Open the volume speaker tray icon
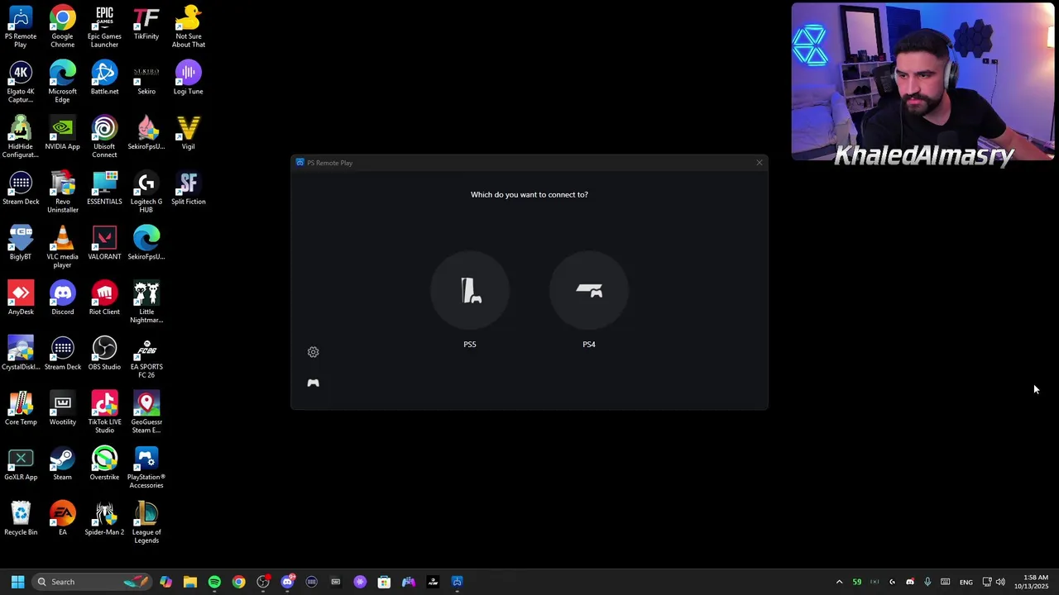This screenshot has height=595, width=1059. coord(1000,582)
